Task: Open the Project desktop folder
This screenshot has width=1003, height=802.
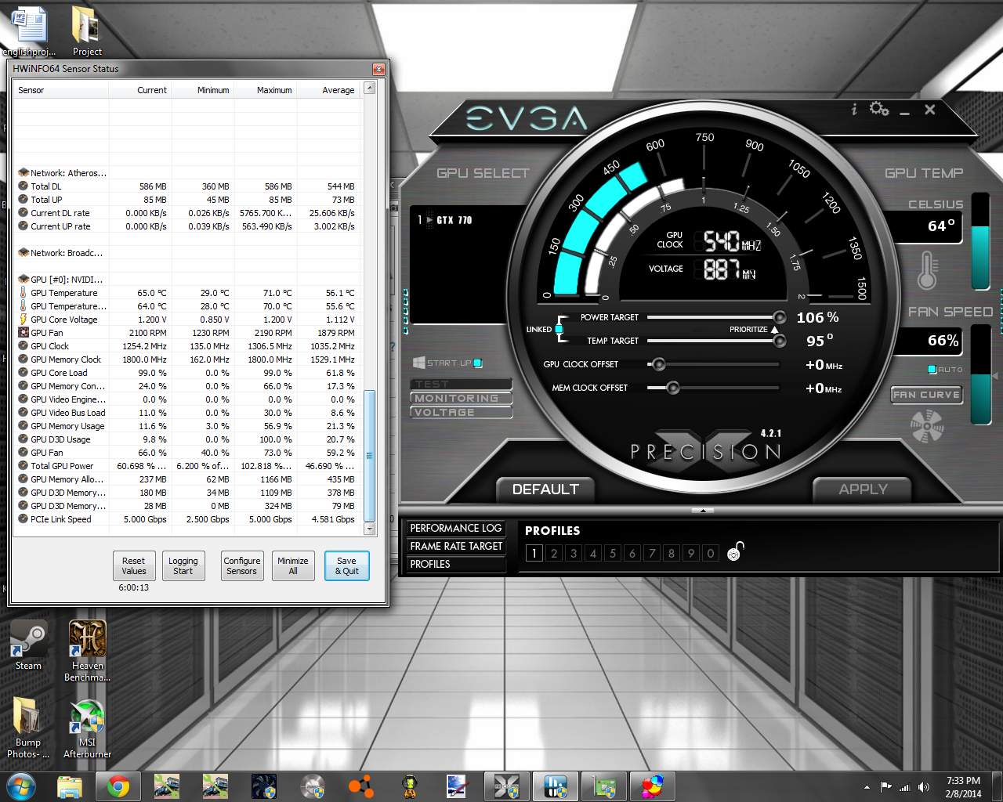Action: [87, 31]
